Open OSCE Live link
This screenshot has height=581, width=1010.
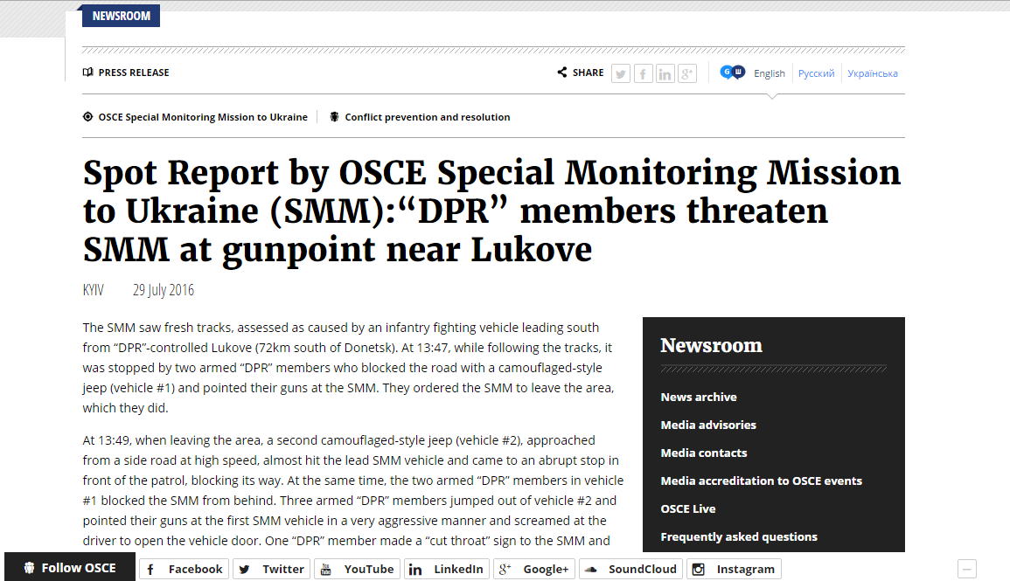(x=688, y=509)
